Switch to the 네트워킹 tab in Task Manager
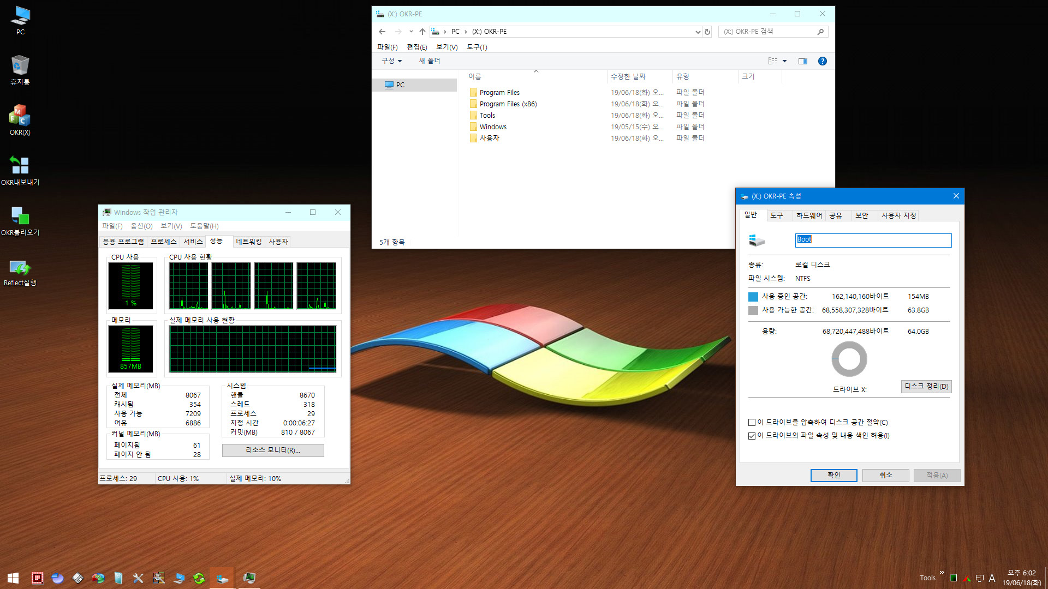Viewport: 1048px width, 589px height. tap(249, 242)
